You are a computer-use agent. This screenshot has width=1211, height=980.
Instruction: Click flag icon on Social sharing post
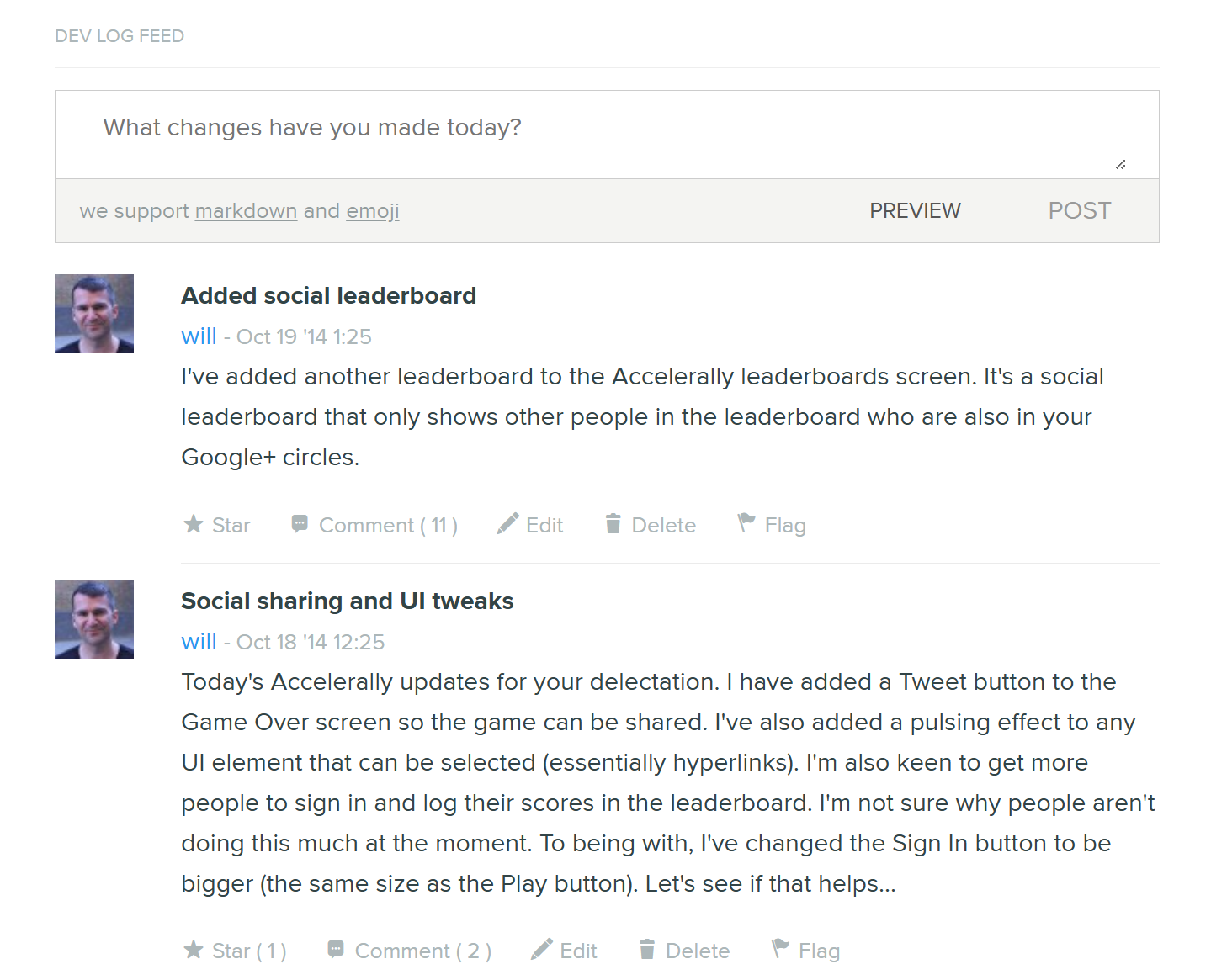point(780,949)
